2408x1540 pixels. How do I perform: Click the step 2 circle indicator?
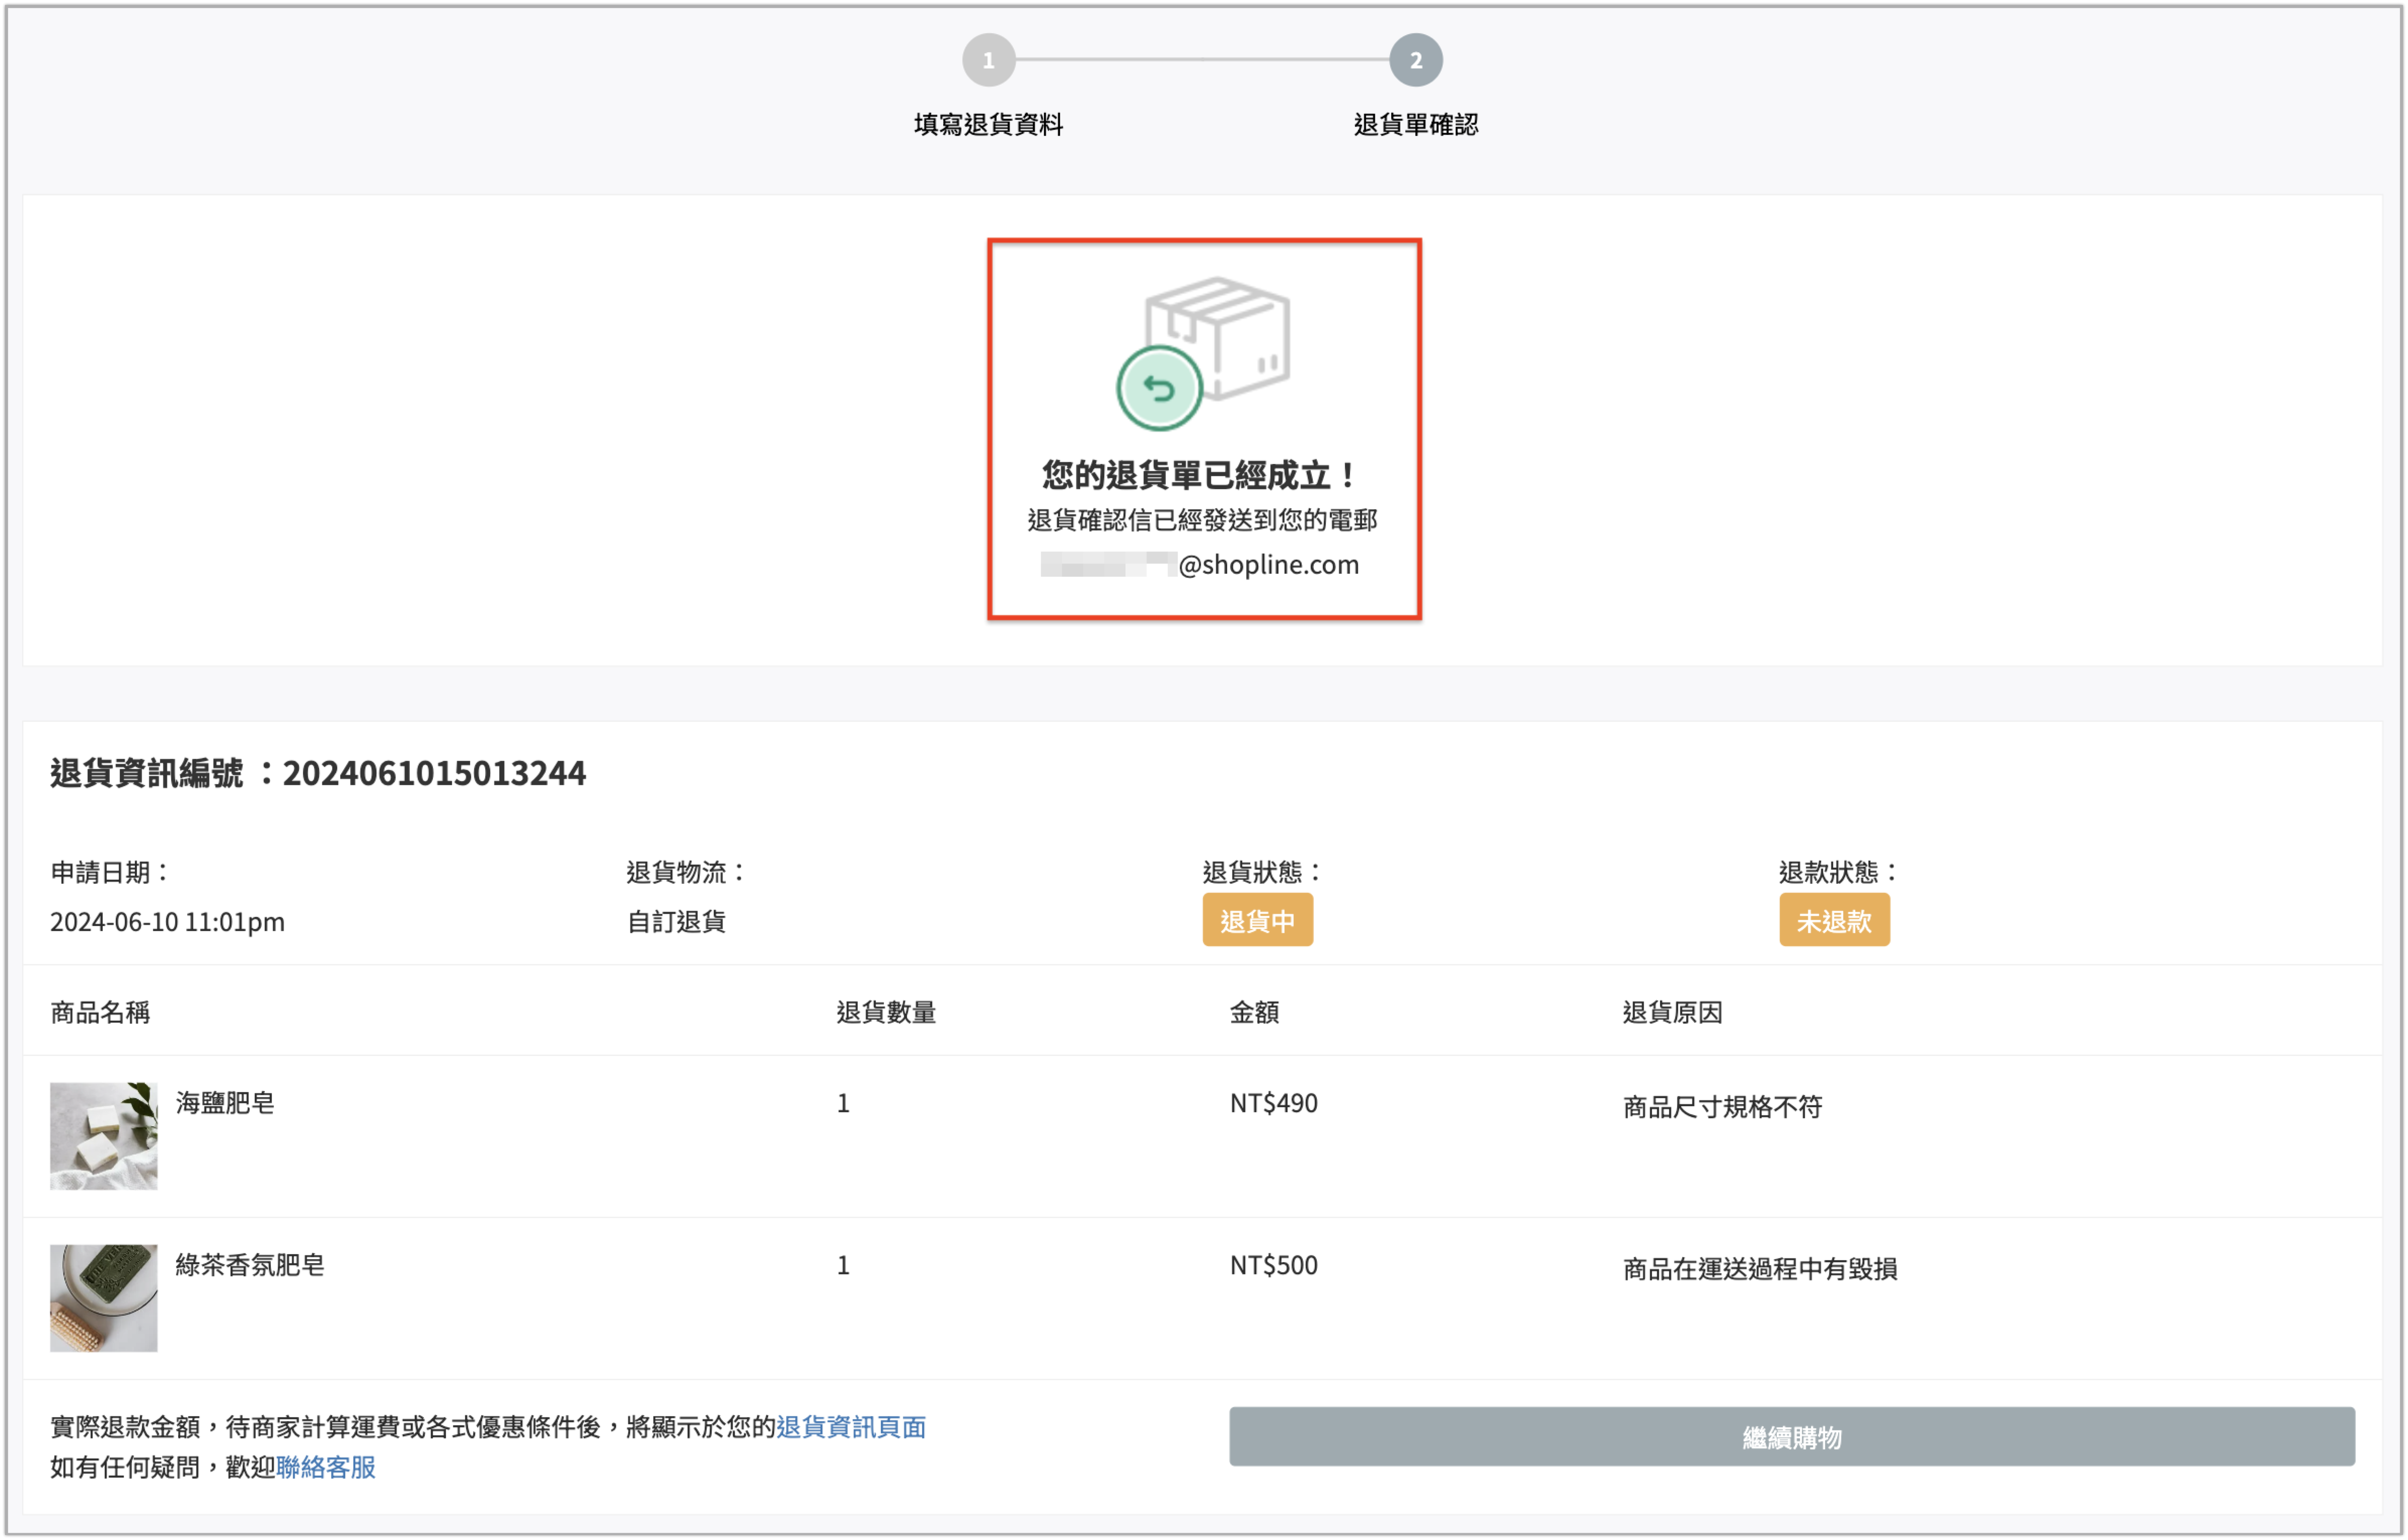1415,60
